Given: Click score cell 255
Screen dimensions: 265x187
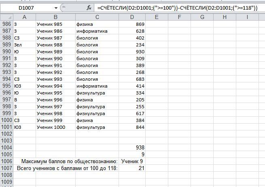Looking at the screenshot, I should point(132,107).
